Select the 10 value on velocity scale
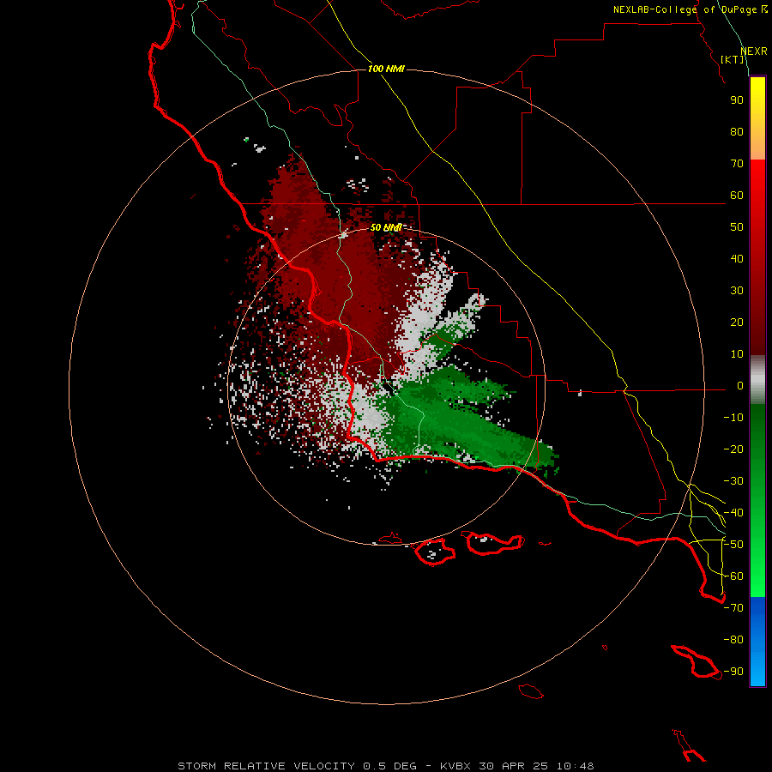 pos(737,354)
